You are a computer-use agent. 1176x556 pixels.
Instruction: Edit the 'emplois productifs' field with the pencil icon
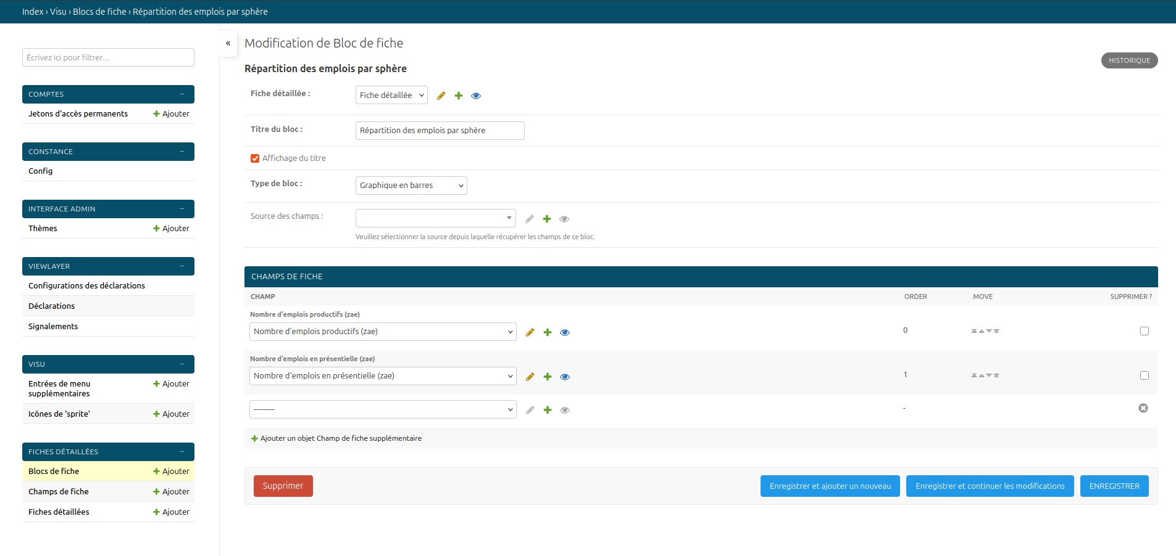click(530, 332)
